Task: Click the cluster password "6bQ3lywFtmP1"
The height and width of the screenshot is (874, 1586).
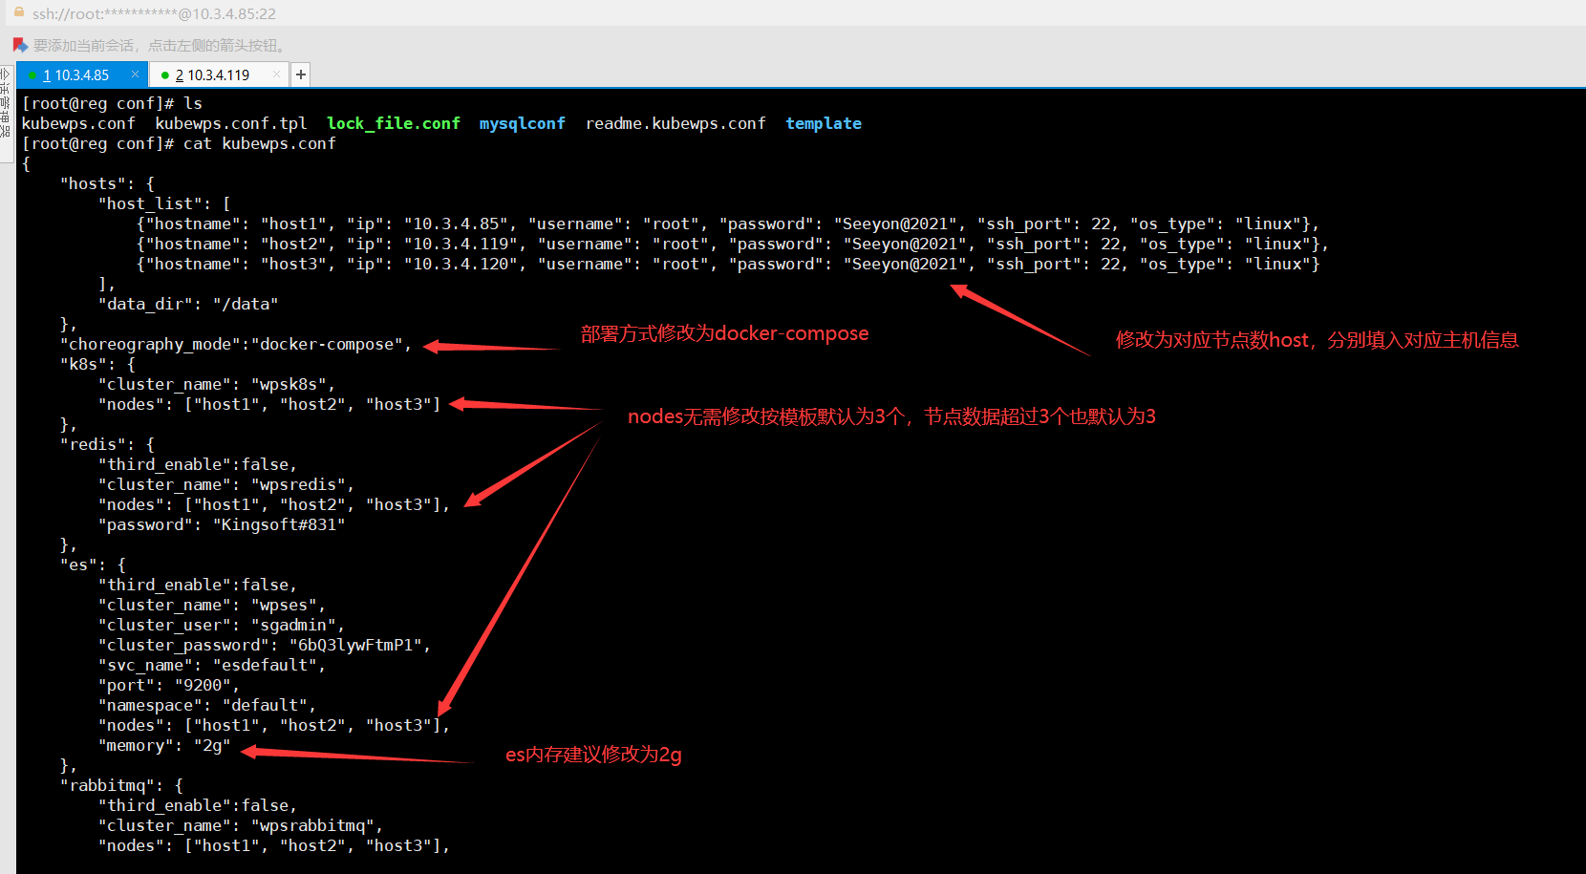Action: click(x=355, y=645)
